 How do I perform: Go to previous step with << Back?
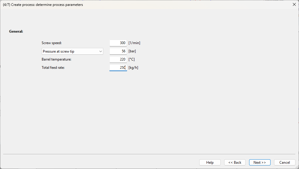pos(235,163)
